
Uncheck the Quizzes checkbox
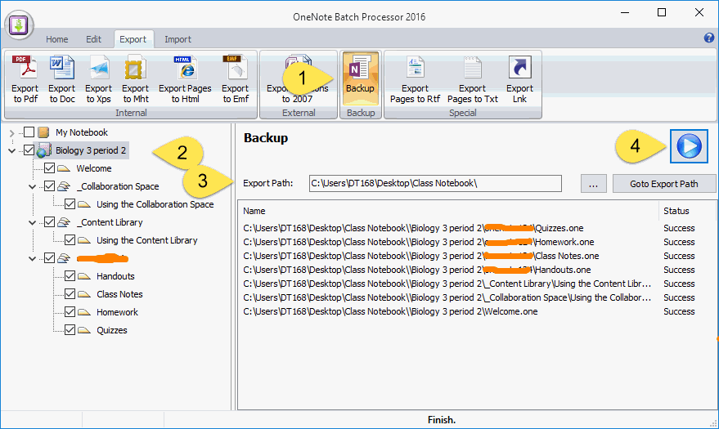(x=70, y=330)
